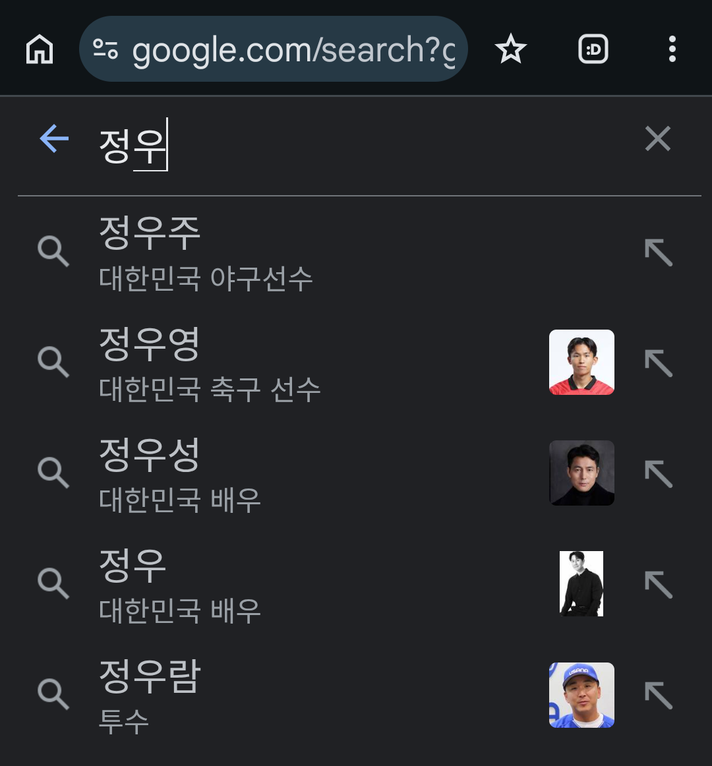Clear the search text with X
The image size is (712, 766).
tap(657, 139)
